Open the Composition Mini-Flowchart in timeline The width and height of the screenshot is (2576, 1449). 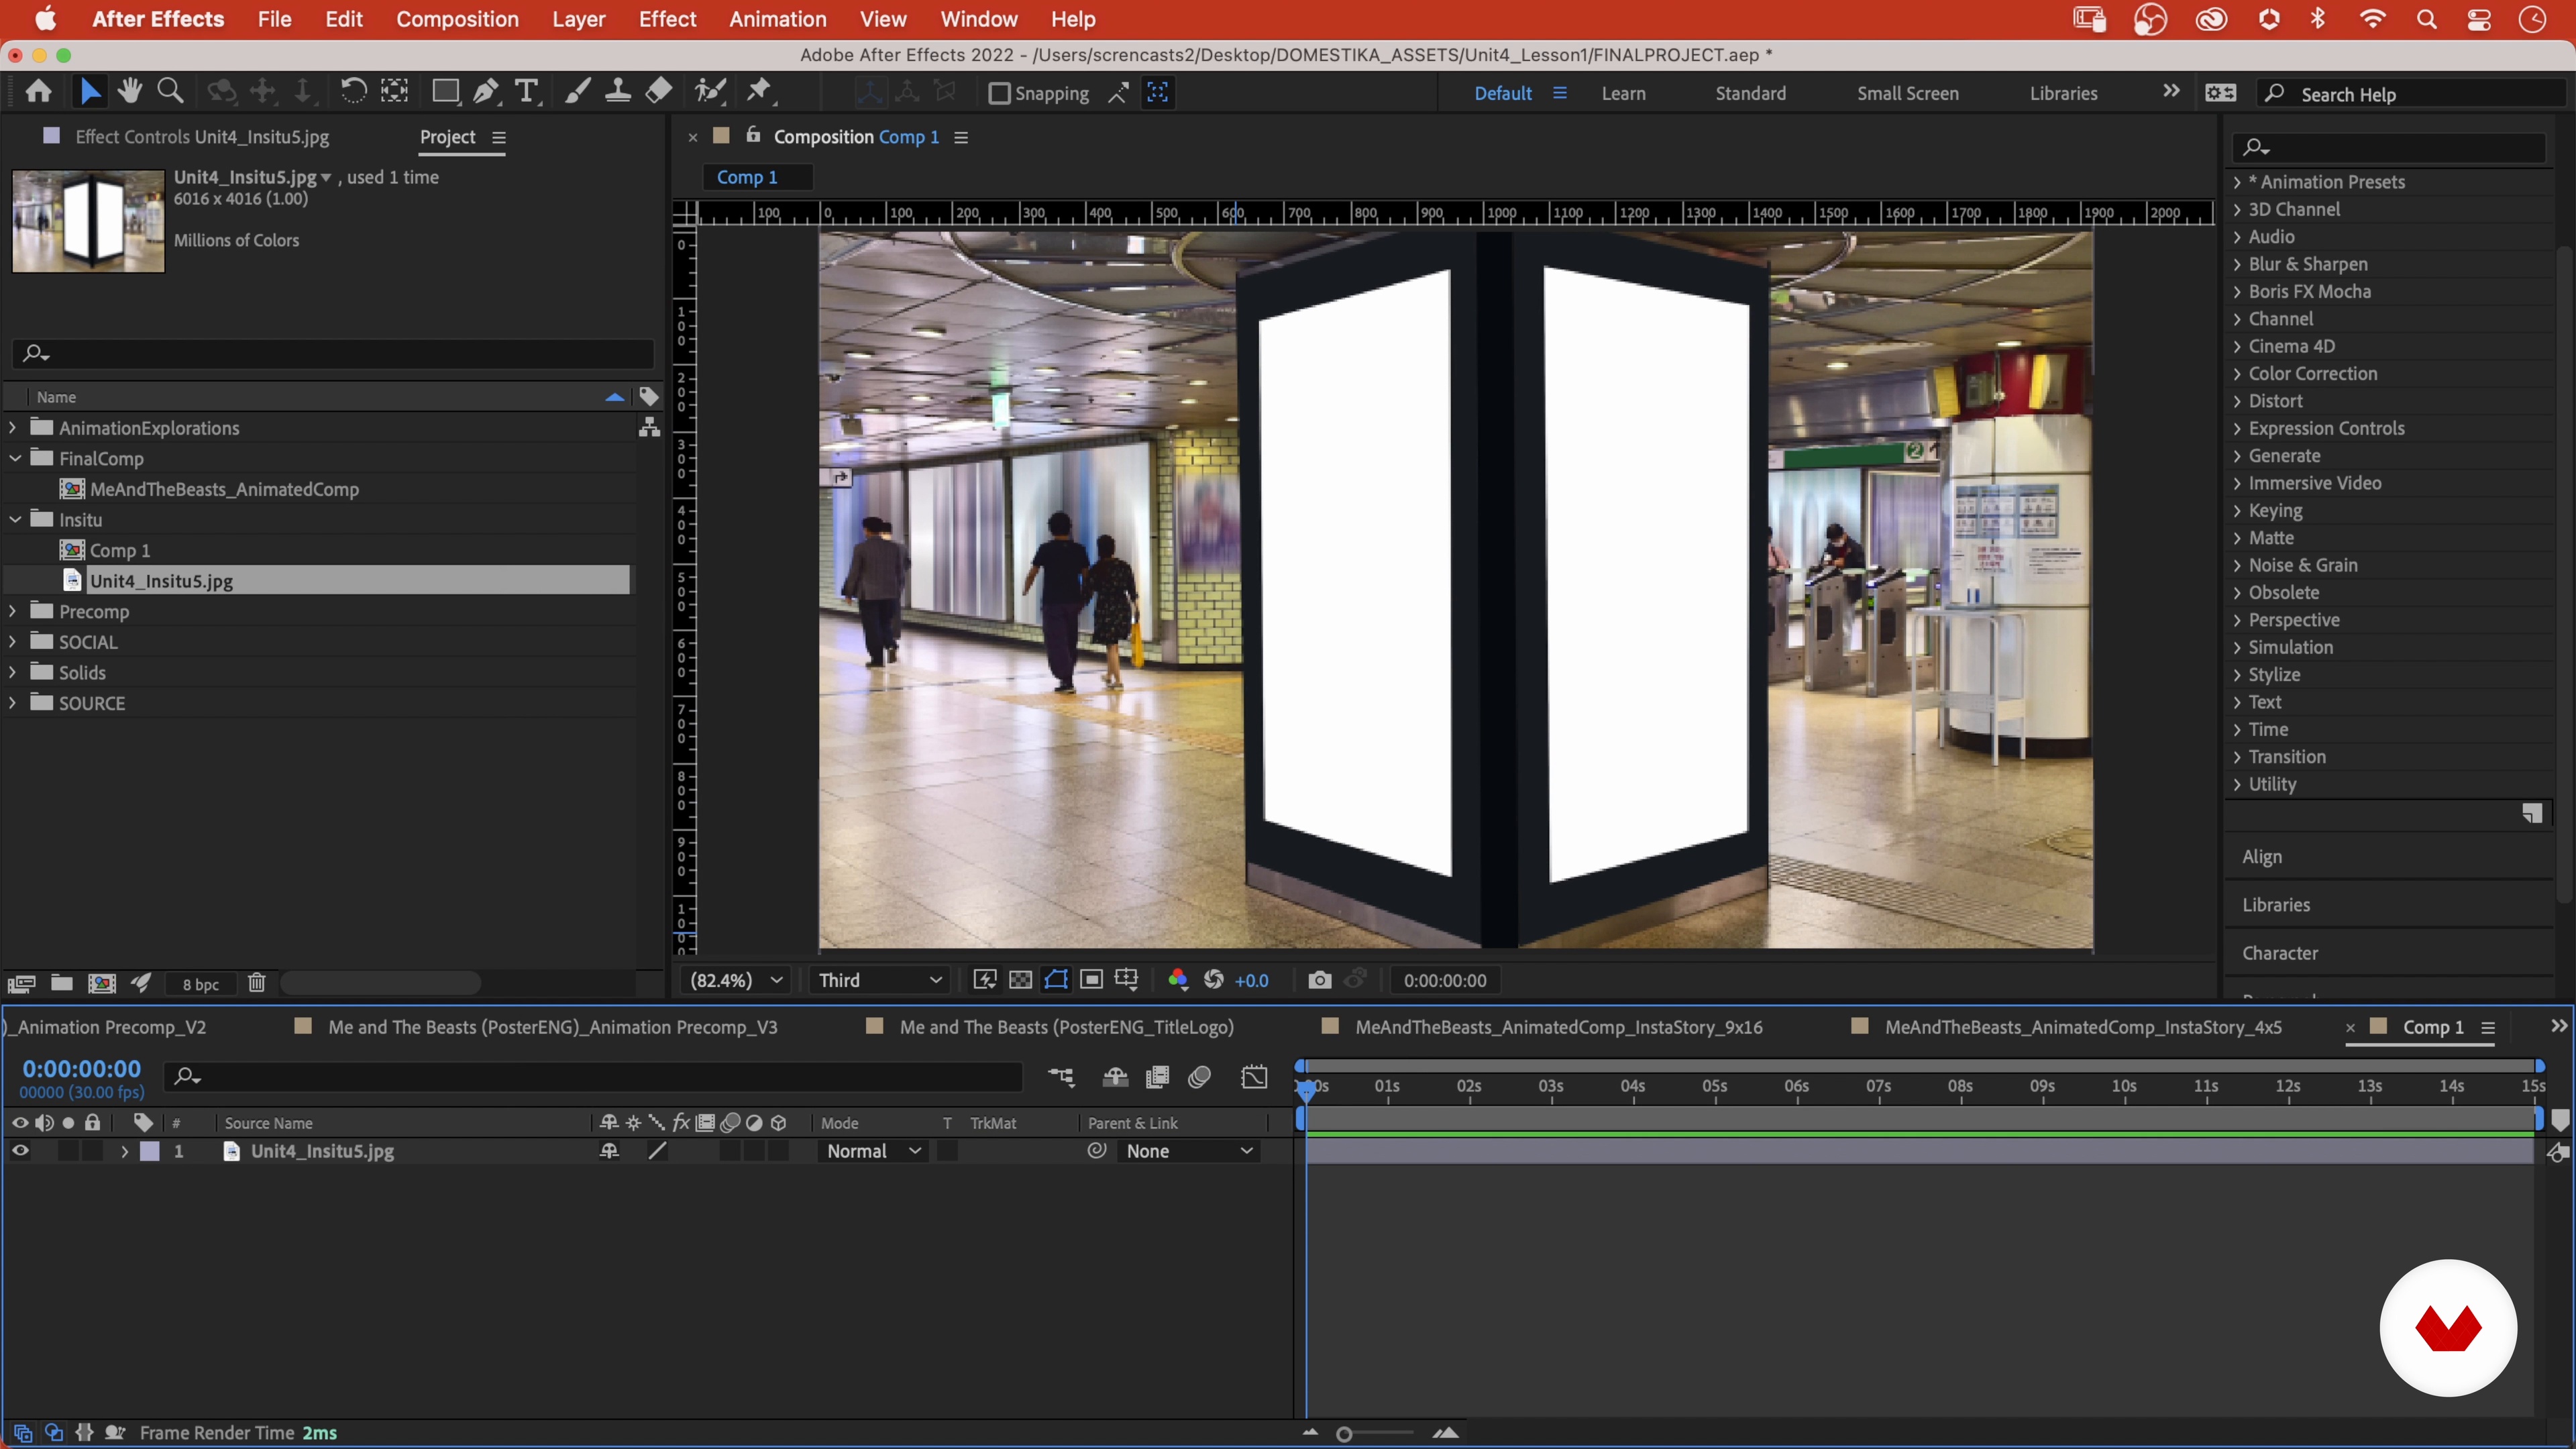1061,1077
